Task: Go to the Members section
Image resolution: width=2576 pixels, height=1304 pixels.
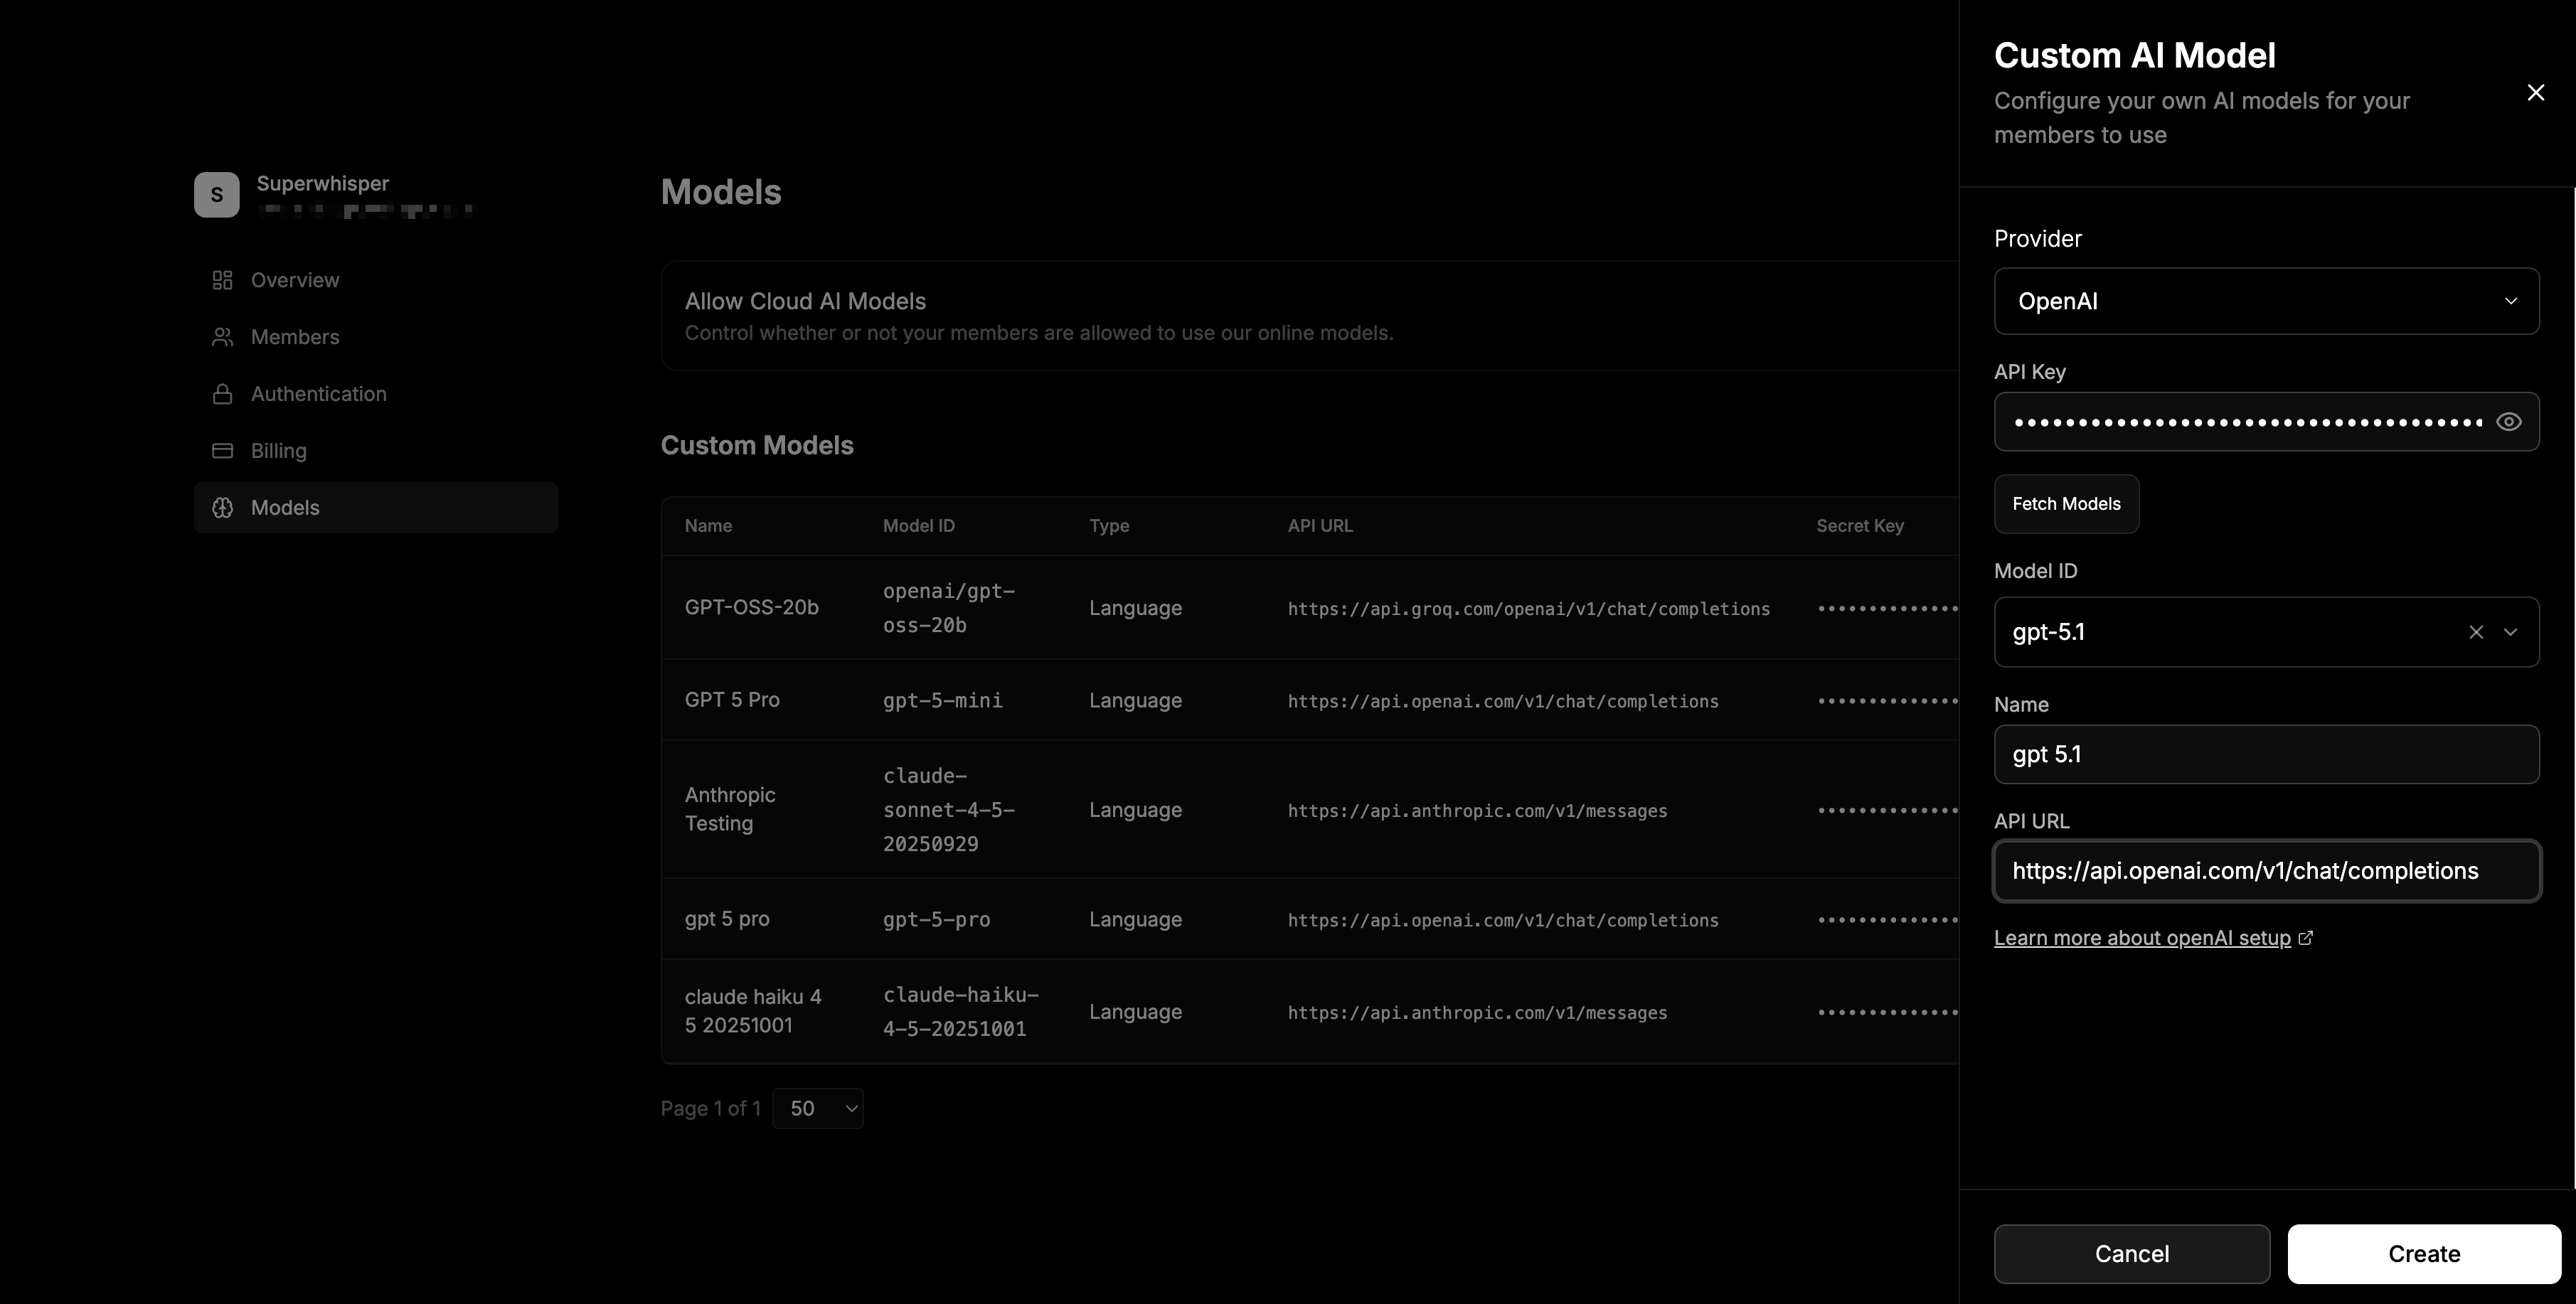Action: coord(295,337)
